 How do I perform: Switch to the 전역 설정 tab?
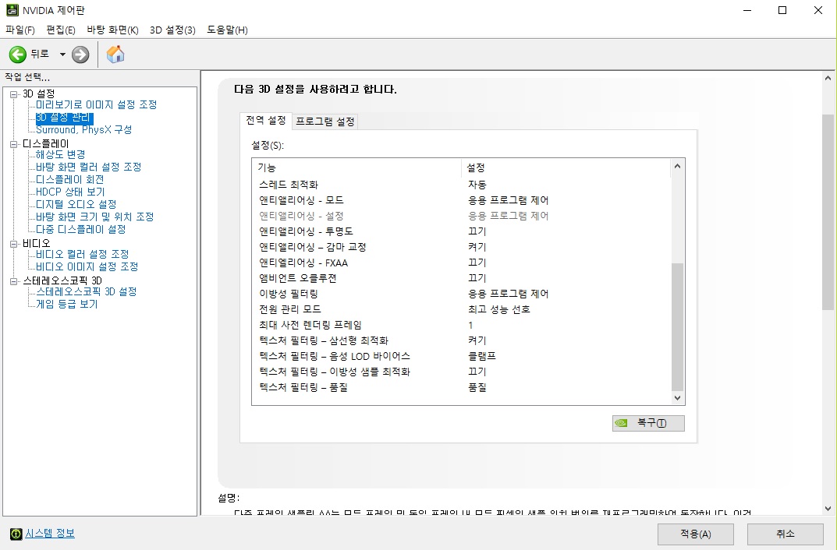click(266, 121)
